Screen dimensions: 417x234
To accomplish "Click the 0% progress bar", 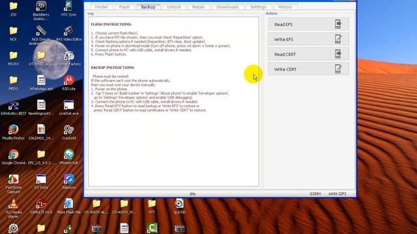I will pyautogui.click(x=193, y=194).
